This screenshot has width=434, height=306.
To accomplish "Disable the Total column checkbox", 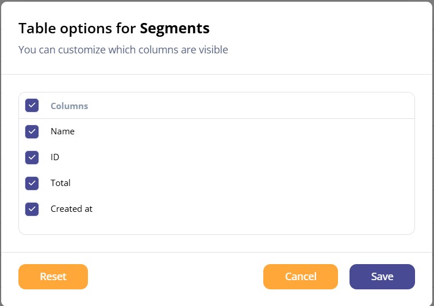I will click(32, 183).
